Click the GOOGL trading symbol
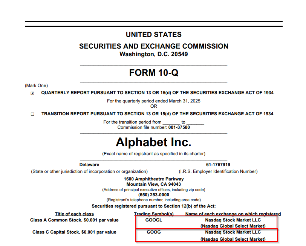 [x=154, y=220]
